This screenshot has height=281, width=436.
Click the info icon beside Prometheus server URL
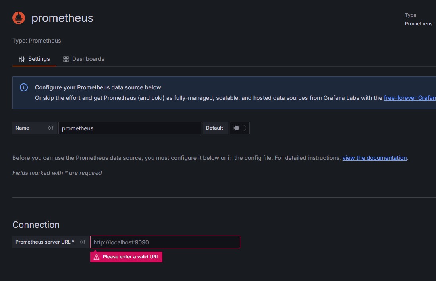click(x=82, y=242)
